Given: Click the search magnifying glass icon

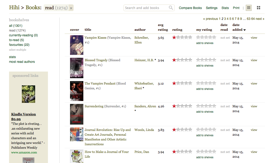Looking at the screenshot, I should 171,8.
